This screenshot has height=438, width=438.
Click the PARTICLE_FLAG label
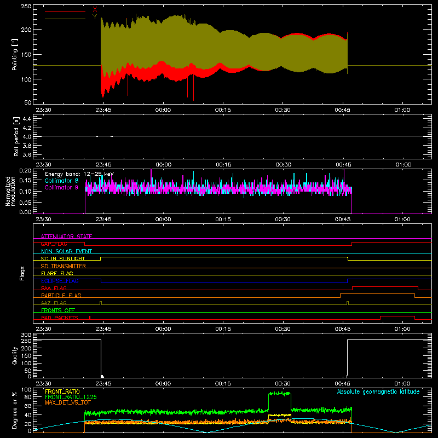[61, 295]
